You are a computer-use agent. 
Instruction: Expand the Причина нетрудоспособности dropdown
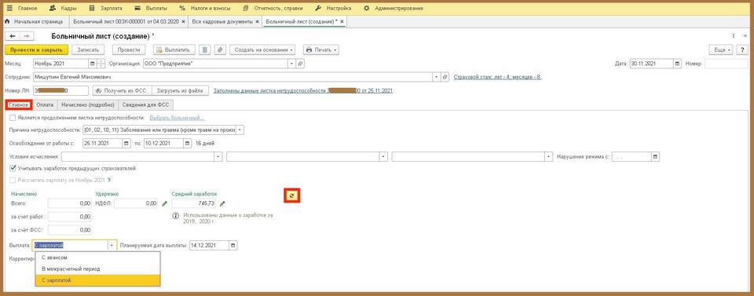(240, 130)
